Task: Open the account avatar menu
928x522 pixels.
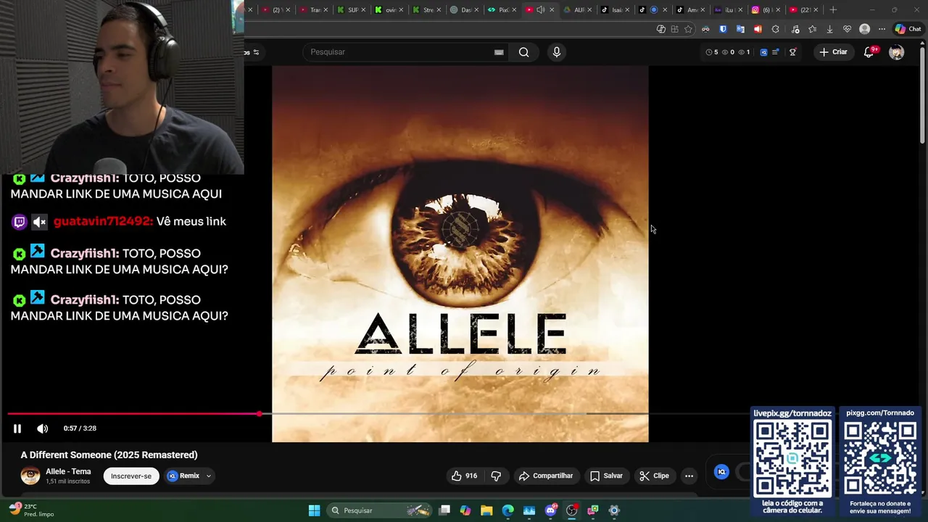Action: point(897,52)
